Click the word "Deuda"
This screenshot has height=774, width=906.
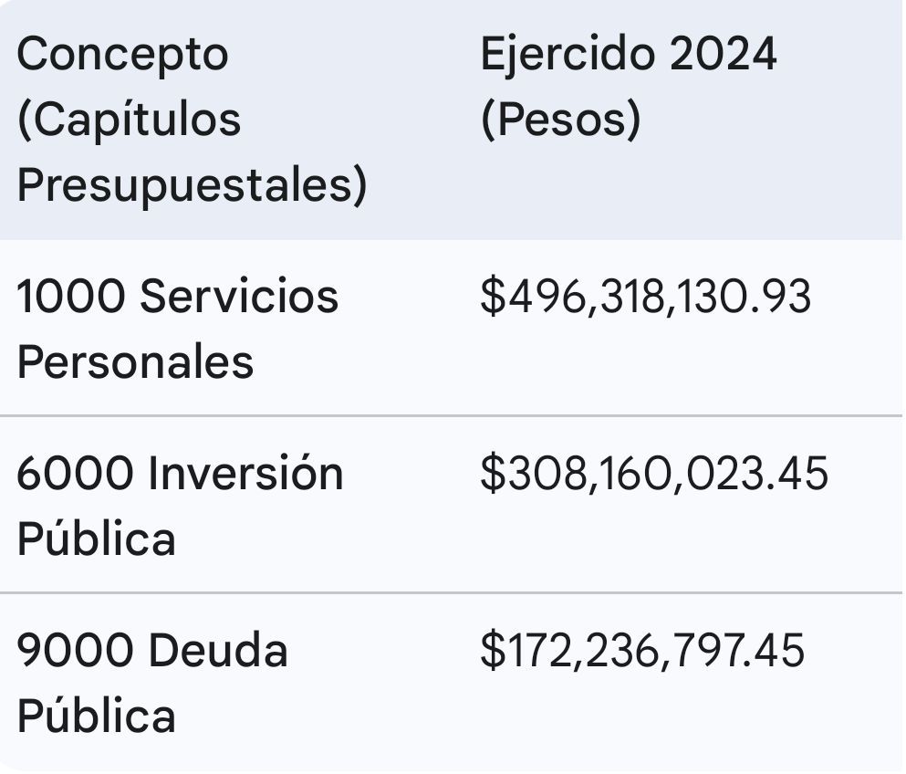(x=218, y=651)
